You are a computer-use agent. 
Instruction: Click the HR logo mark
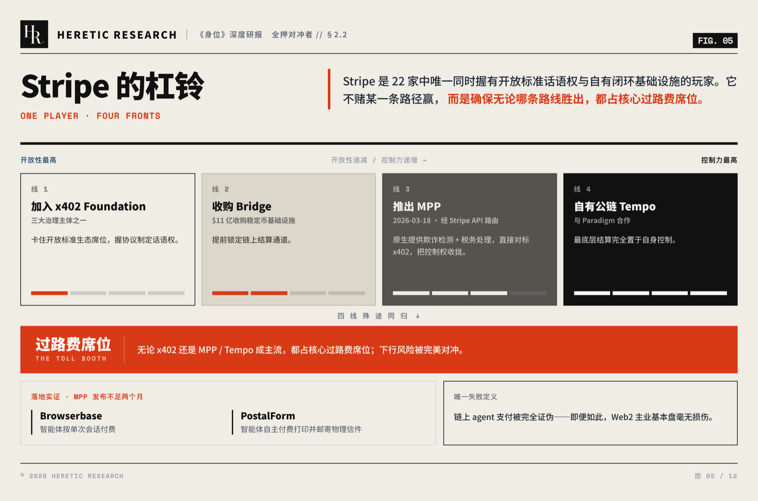(34, 34)
